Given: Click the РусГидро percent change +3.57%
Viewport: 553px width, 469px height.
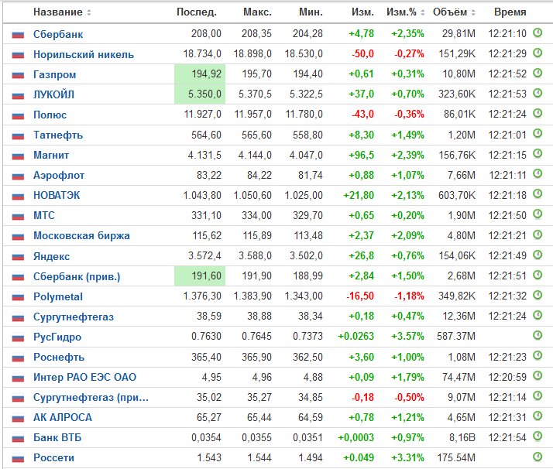Looking at the screenshot, I should [x=407, y=336].
